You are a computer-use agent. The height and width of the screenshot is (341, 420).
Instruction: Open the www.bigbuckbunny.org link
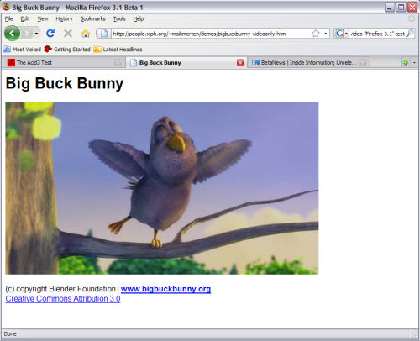pos(165,289)
